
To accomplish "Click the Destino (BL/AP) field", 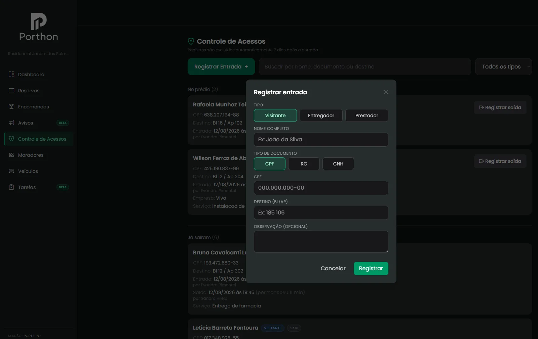I will [x=321, y=213].
